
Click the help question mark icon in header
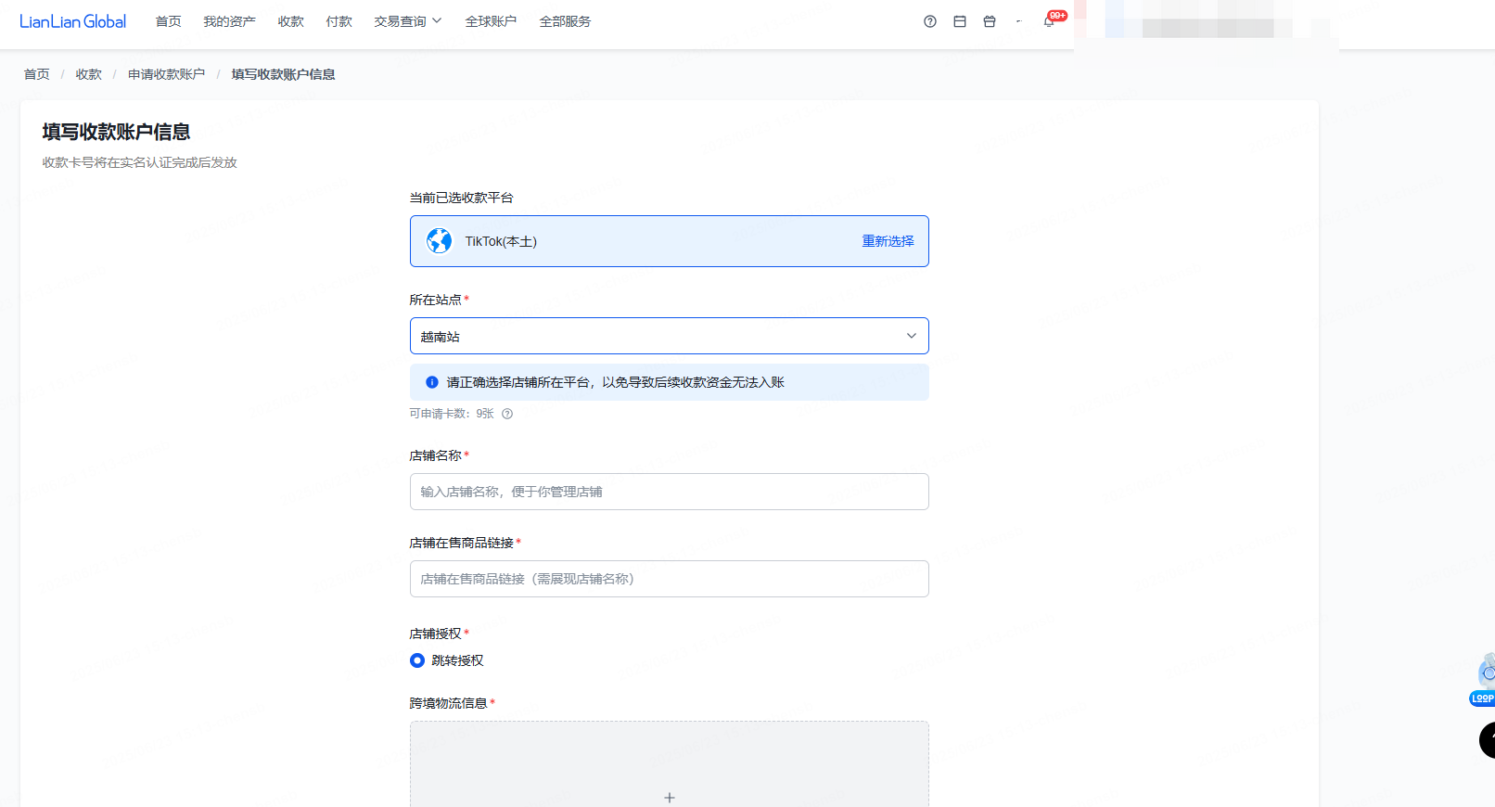[929, 21]
